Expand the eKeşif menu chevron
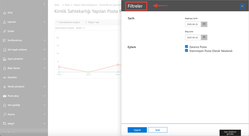Screen dimensions: 249x136 tap(44, 123)
